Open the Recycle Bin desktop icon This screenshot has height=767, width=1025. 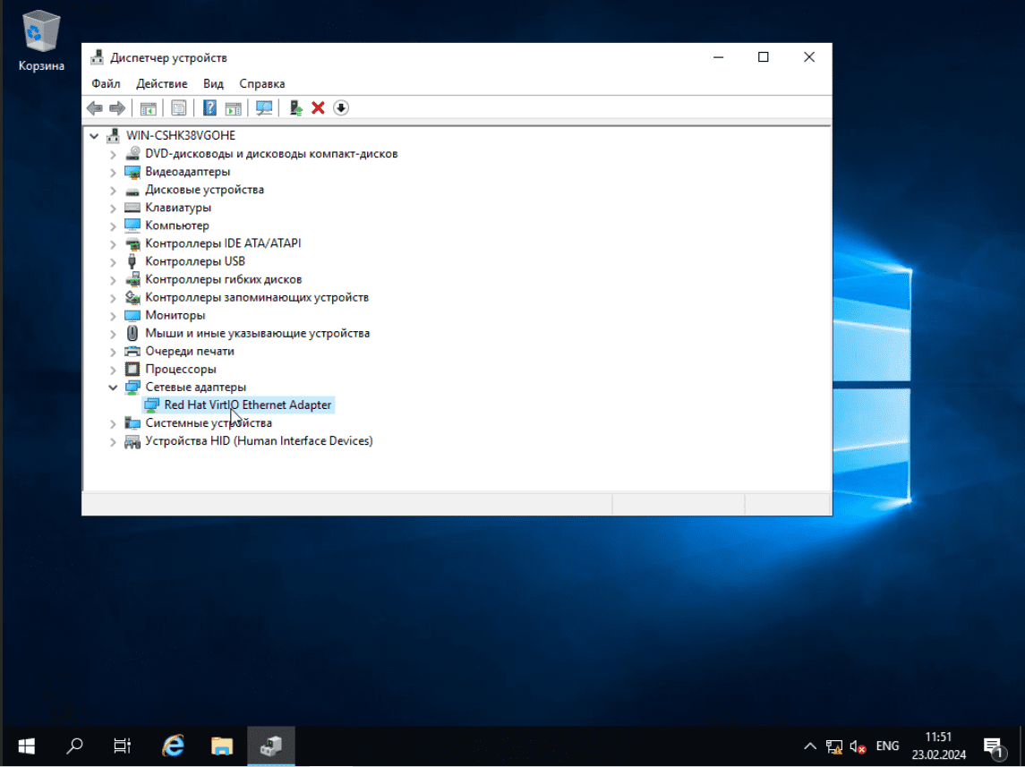(41, 40)
